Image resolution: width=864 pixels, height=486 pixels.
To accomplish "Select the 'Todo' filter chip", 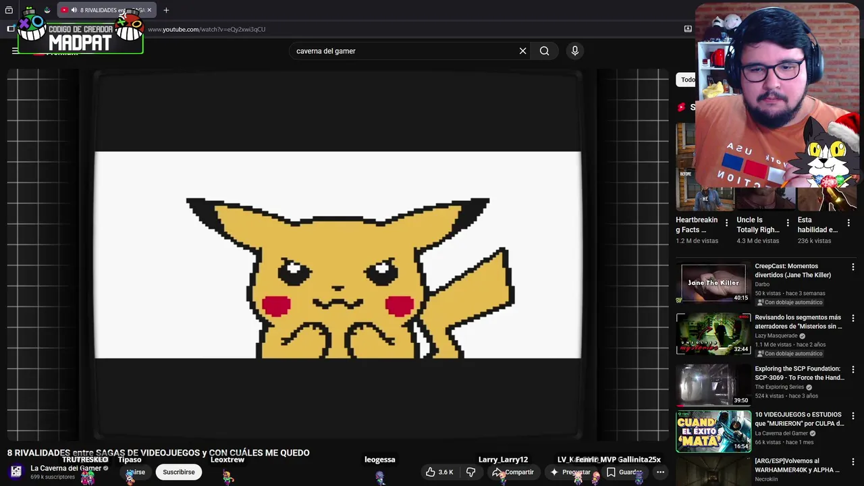I will click(x=686, y=80).
